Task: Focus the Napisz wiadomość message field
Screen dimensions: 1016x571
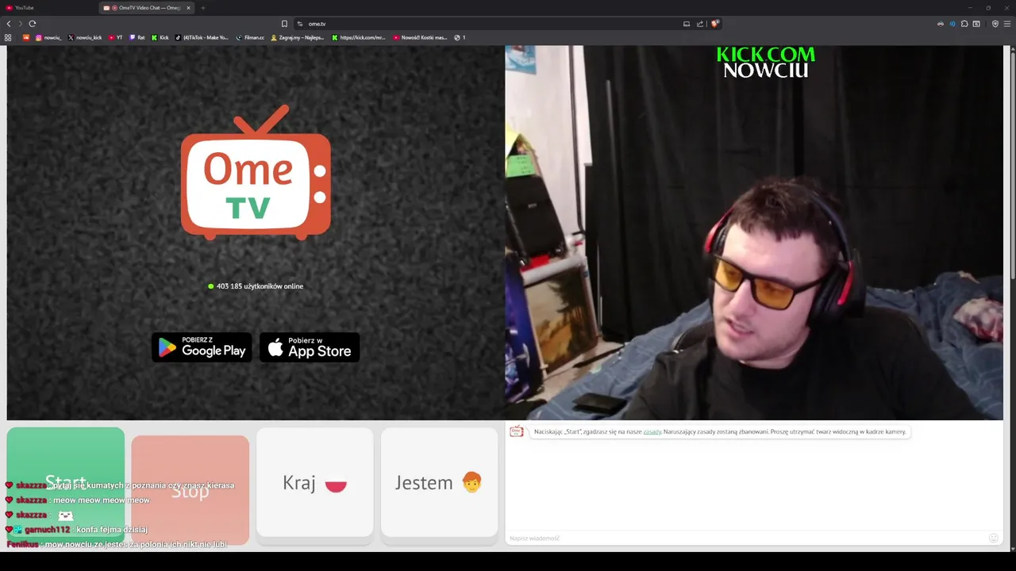Action: [746, 538]
